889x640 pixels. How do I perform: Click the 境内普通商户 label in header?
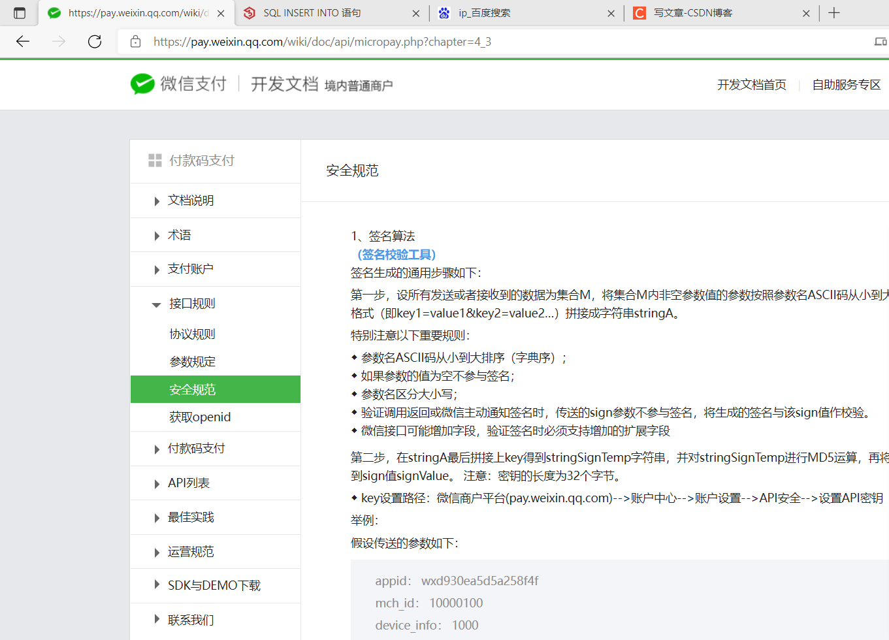[x=359, y=86]
